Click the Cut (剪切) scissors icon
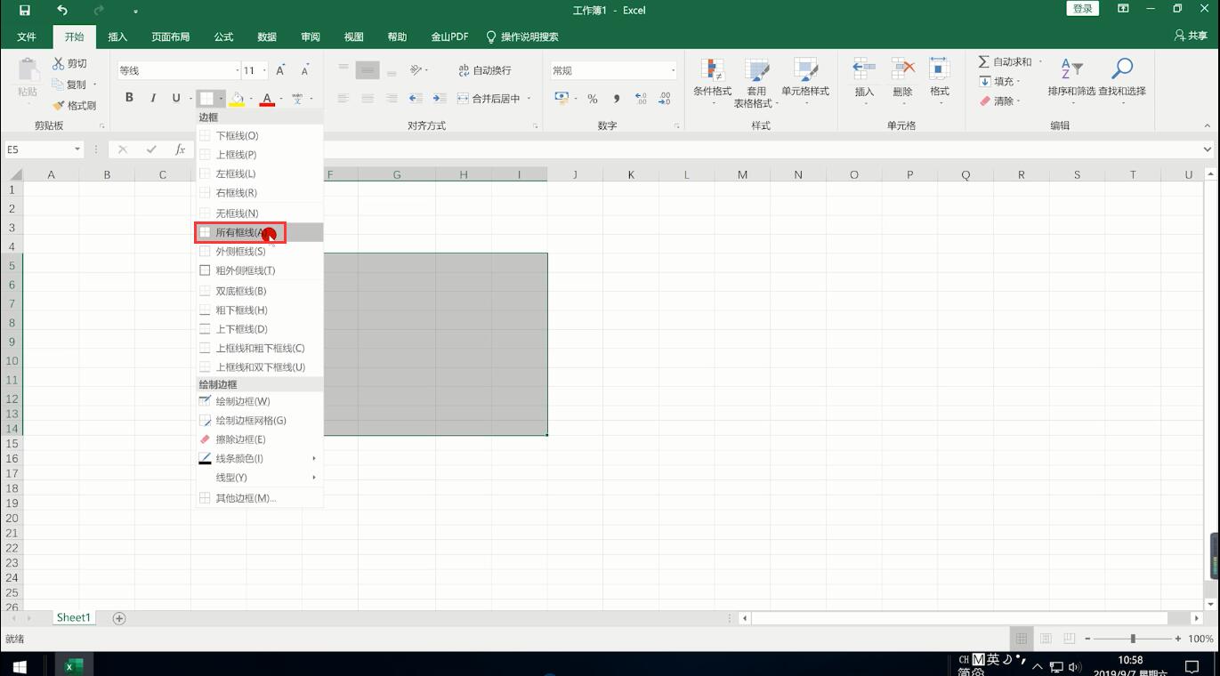 coord(59,63)
